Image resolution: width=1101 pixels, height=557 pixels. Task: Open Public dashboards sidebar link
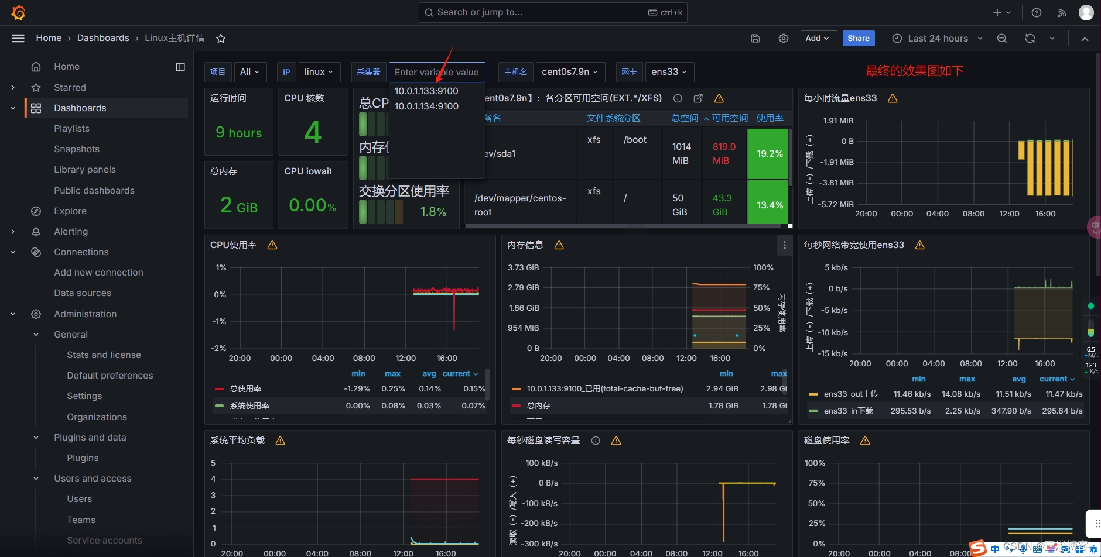point(94,191)
